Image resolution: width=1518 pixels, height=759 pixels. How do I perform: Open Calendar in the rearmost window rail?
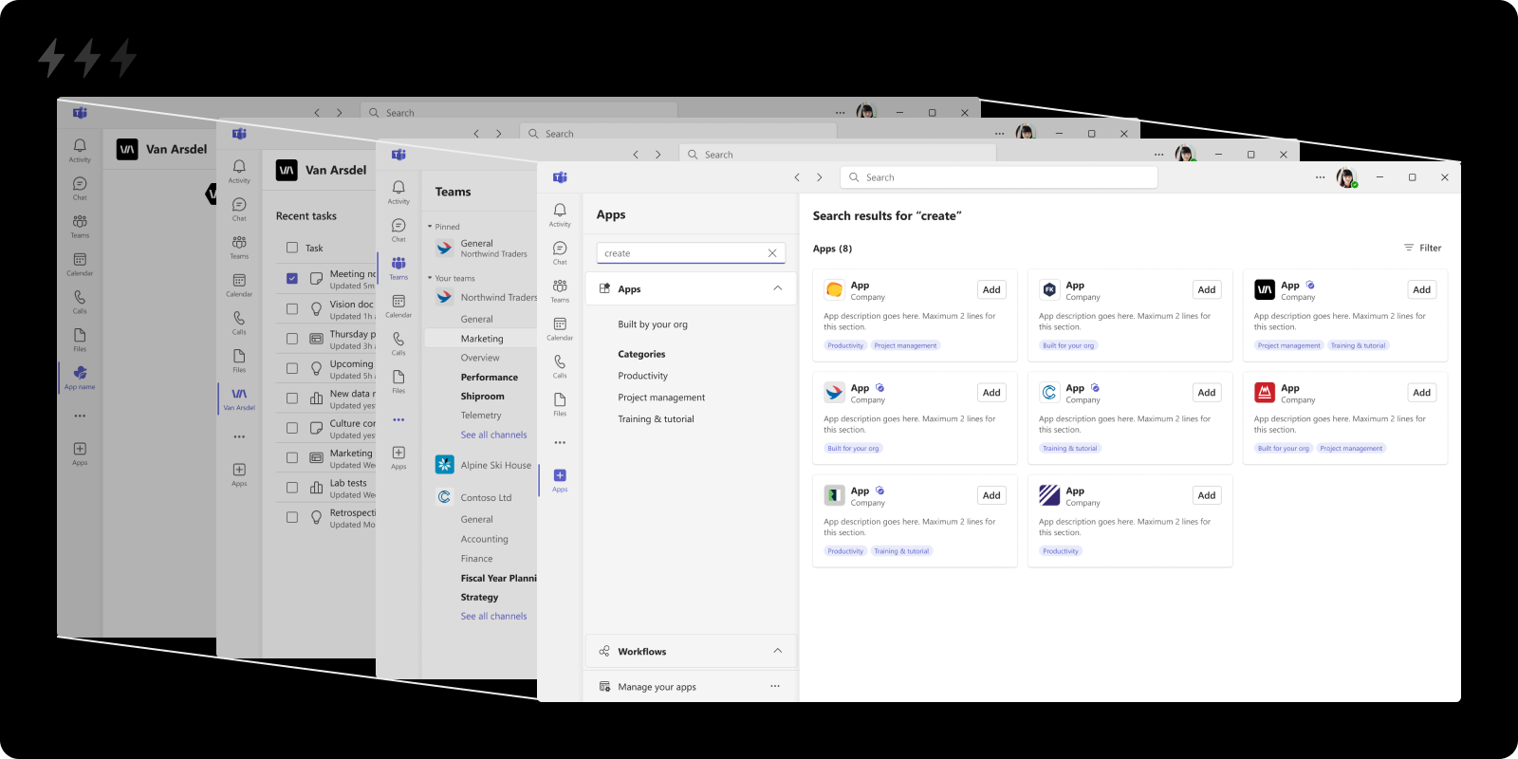pos(80,264)
